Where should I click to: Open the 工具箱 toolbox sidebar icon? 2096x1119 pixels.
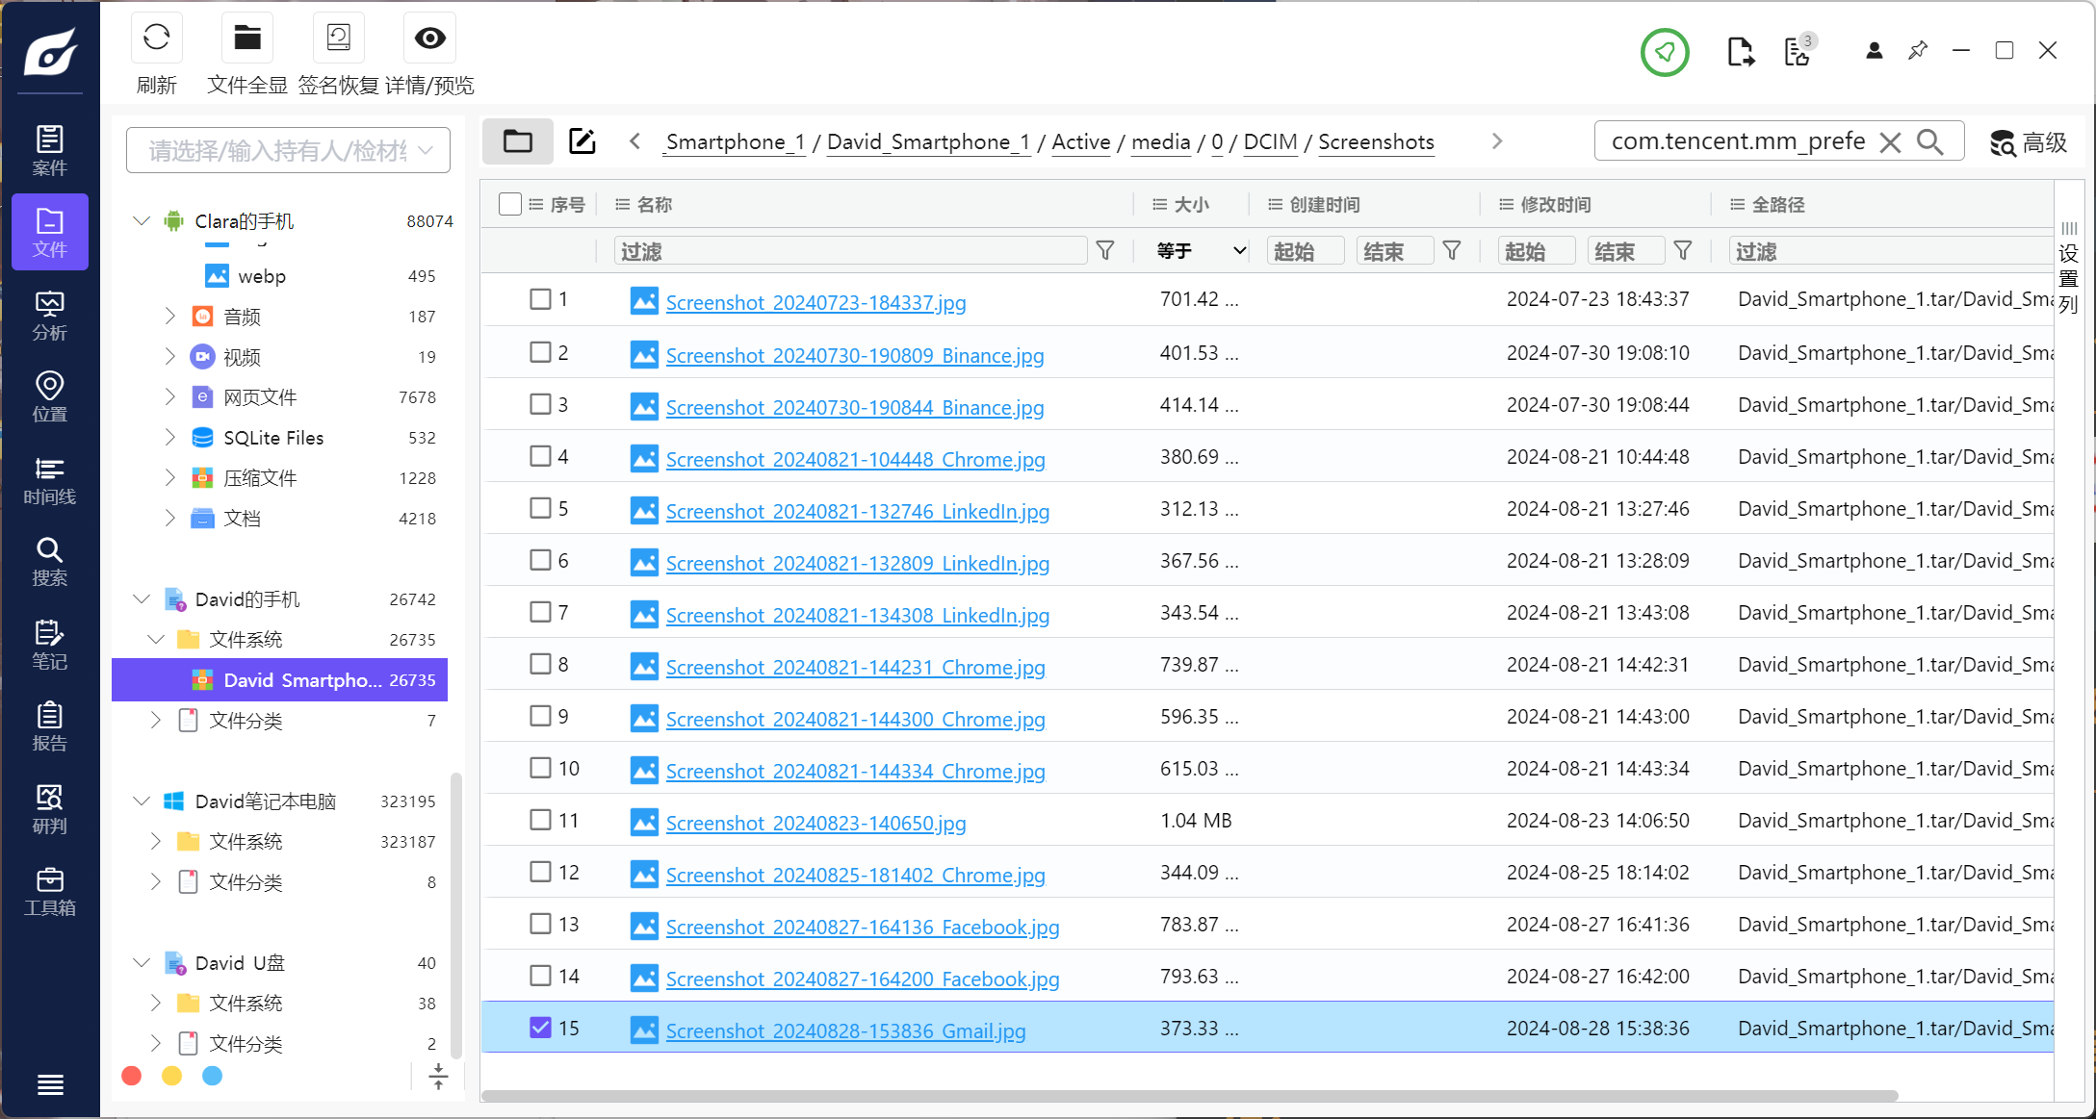pyautogui.click(x=49, y=892)
